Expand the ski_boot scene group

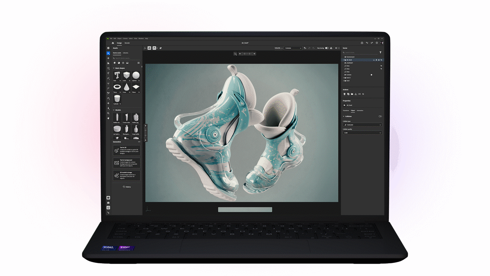coord(343,60)
